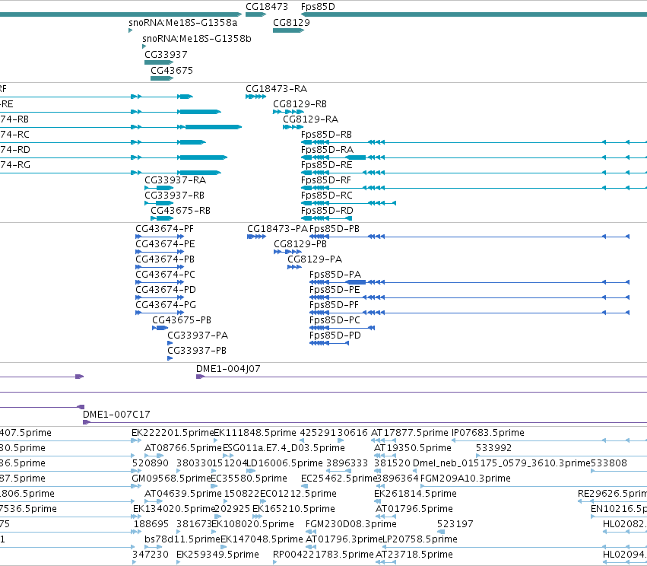Open EST AT04639.5prime
647x566 pixels.
click(182, 494)
